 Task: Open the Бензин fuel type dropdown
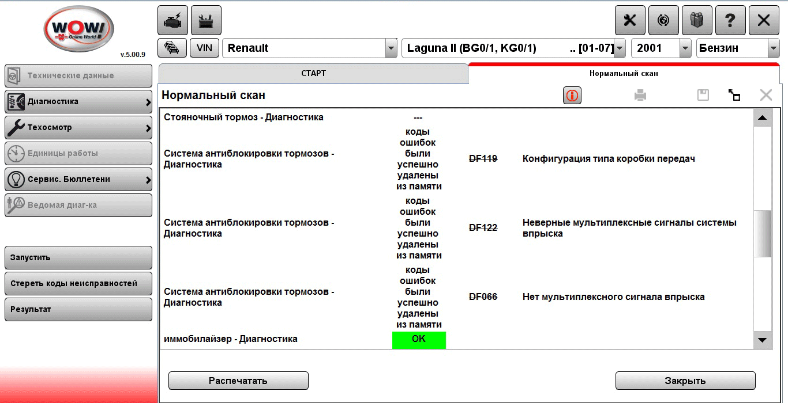pos(774,48)
